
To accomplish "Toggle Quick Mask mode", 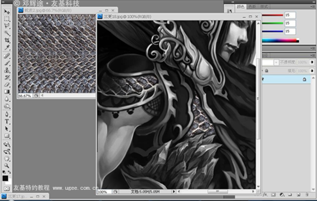I will (7, 189).
